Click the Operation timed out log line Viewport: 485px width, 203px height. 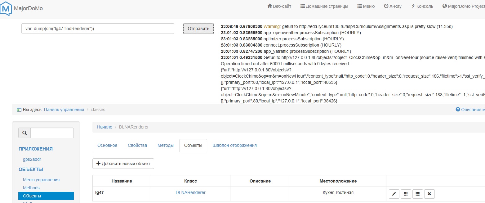(x=285, y=64)
